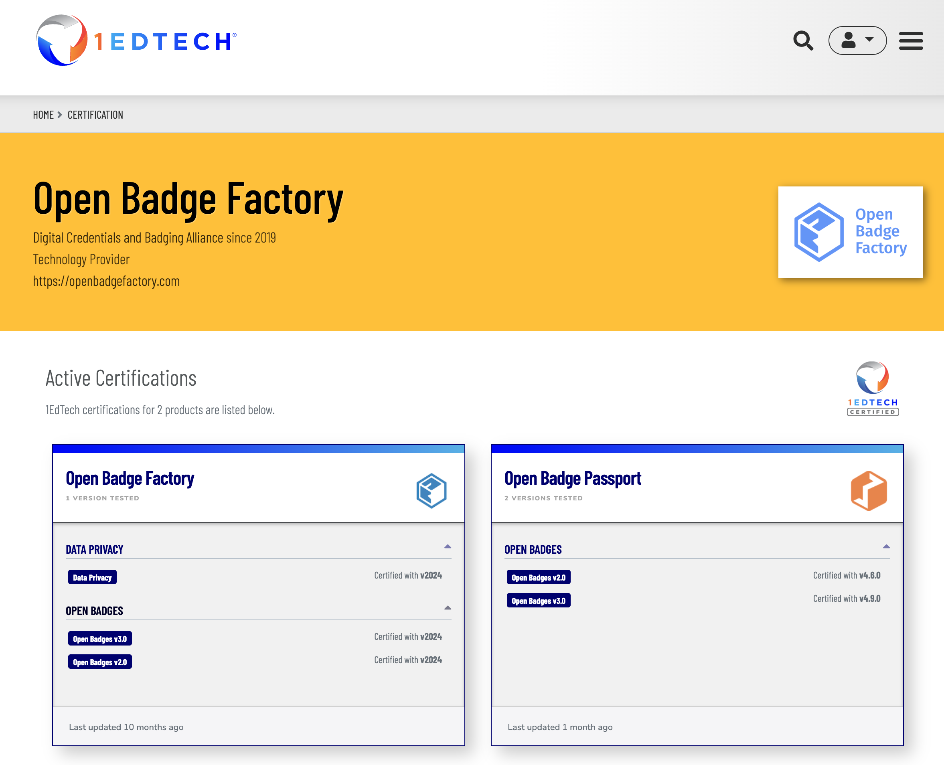The image size is (944, 765).
Task: Select the Data Privacy certification tag
Action: pos(92,577)
